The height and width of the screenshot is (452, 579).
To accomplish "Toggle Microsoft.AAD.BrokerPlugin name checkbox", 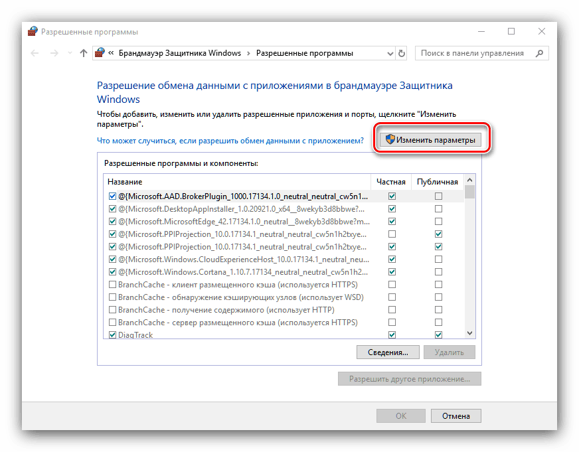I will pyautogui.click(x=112, y=196).
